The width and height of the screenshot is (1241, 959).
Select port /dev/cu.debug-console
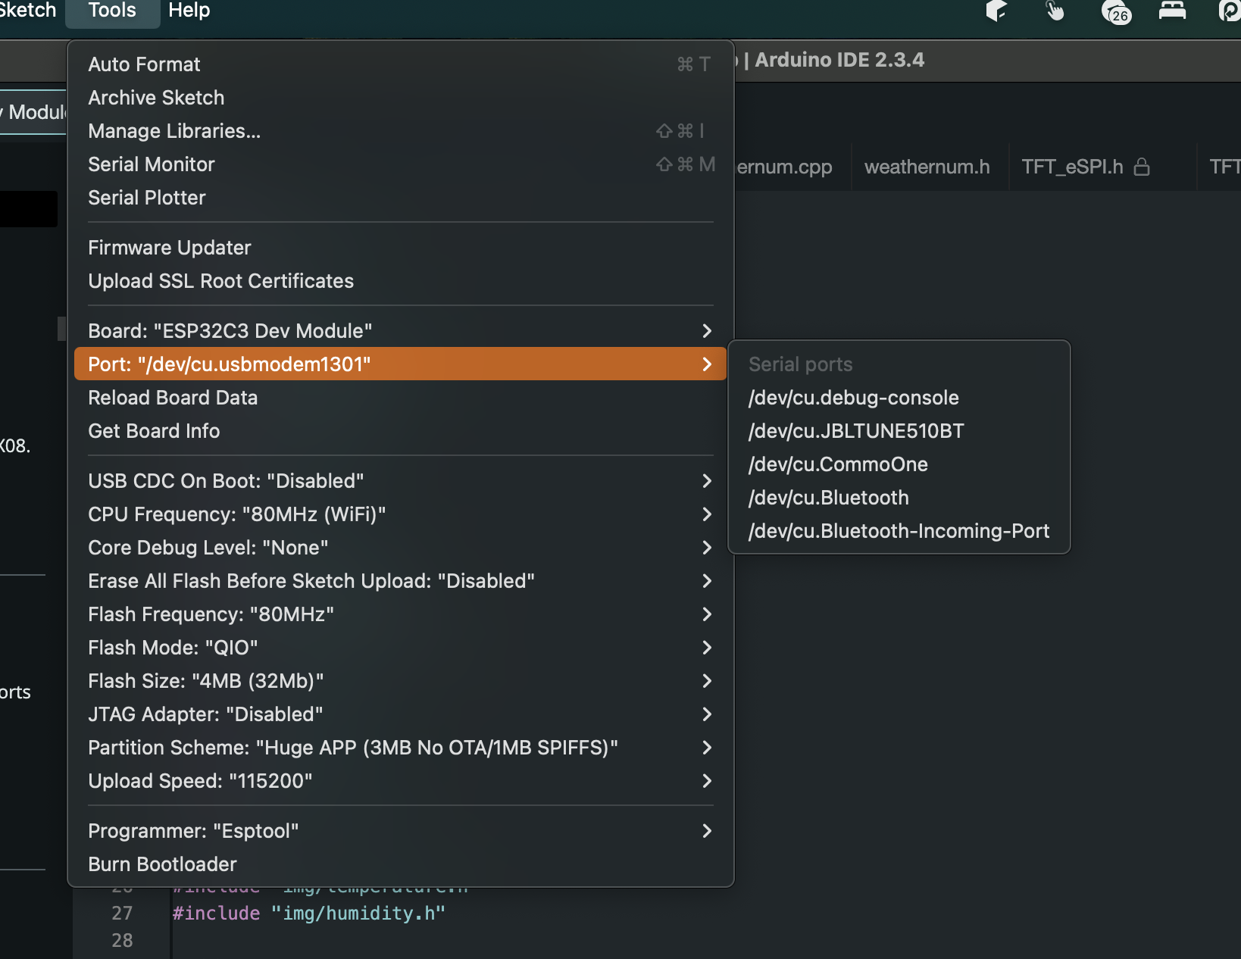coord(899,398)
